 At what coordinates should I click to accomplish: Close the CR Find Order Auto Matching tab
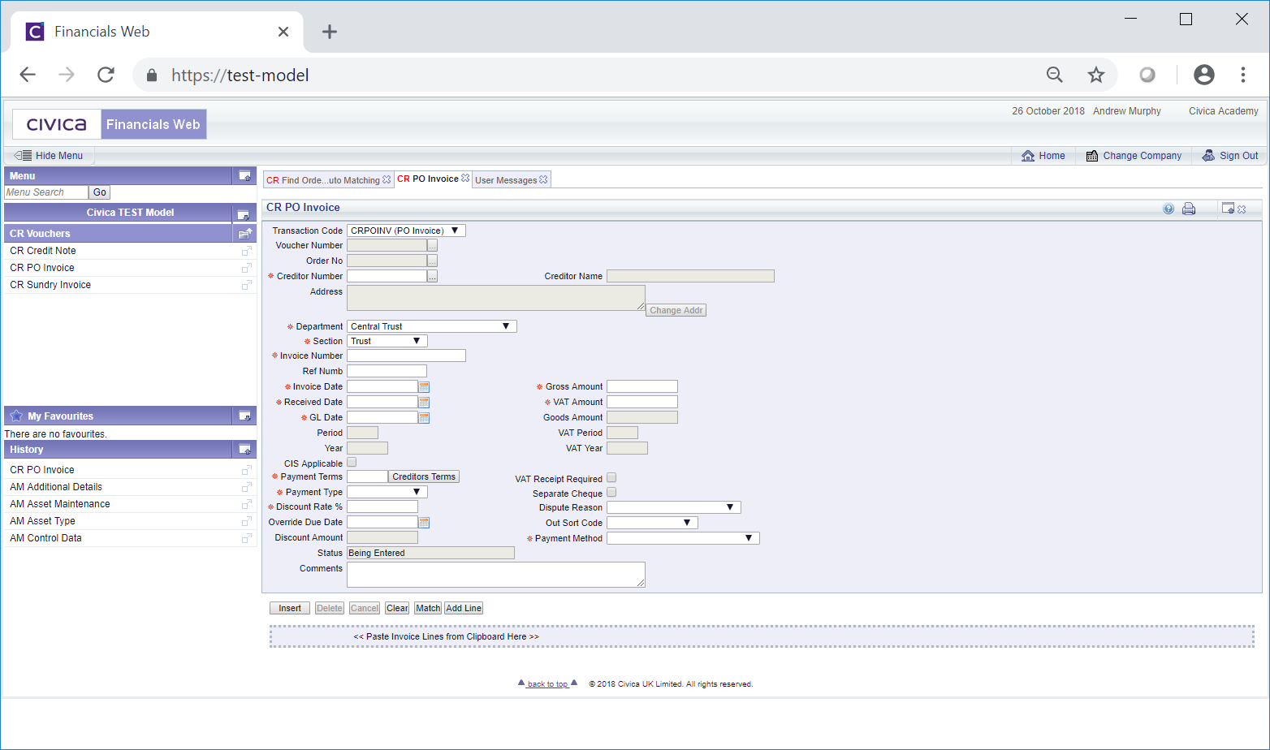point(387,180)
